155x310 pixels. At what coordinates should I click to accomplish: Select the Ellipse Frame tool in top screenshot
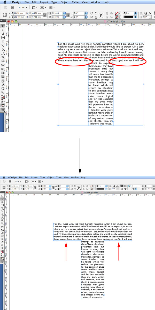[x=3, y=57]
